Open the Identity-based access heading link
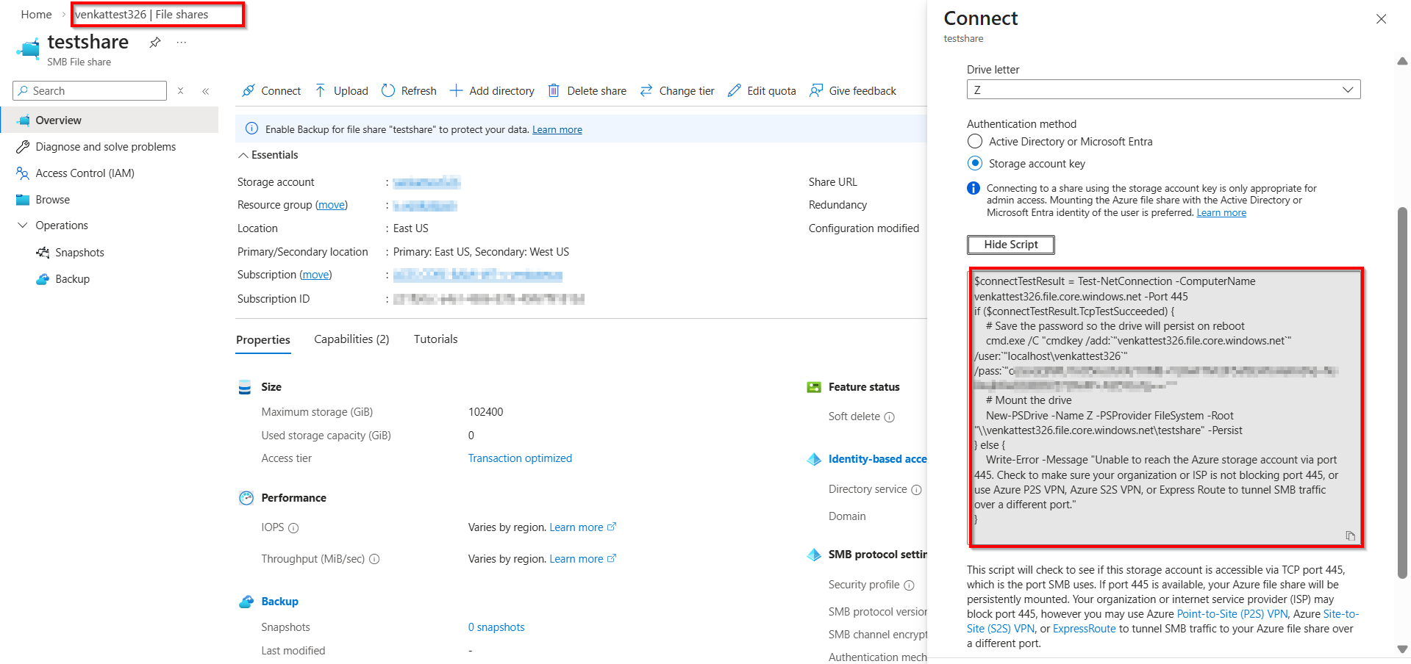The width and height of the screenshot is (1411, 664). 877,459
